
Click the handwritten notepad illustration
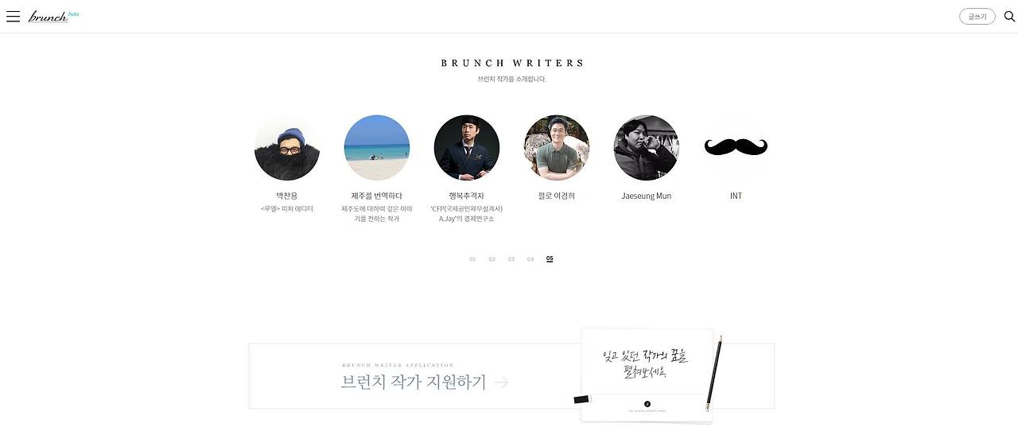[647, 375]
